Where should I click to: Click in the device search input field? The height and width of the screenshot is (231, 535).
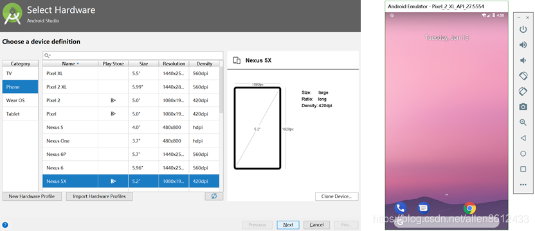(132, 56)
